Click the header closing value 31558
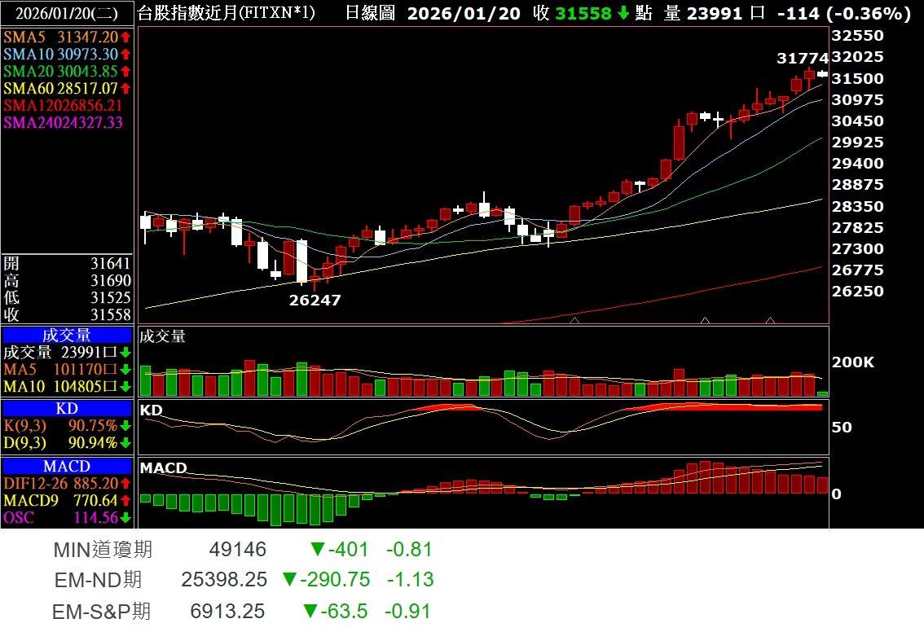Screen dimensions: 924x632 583,13
